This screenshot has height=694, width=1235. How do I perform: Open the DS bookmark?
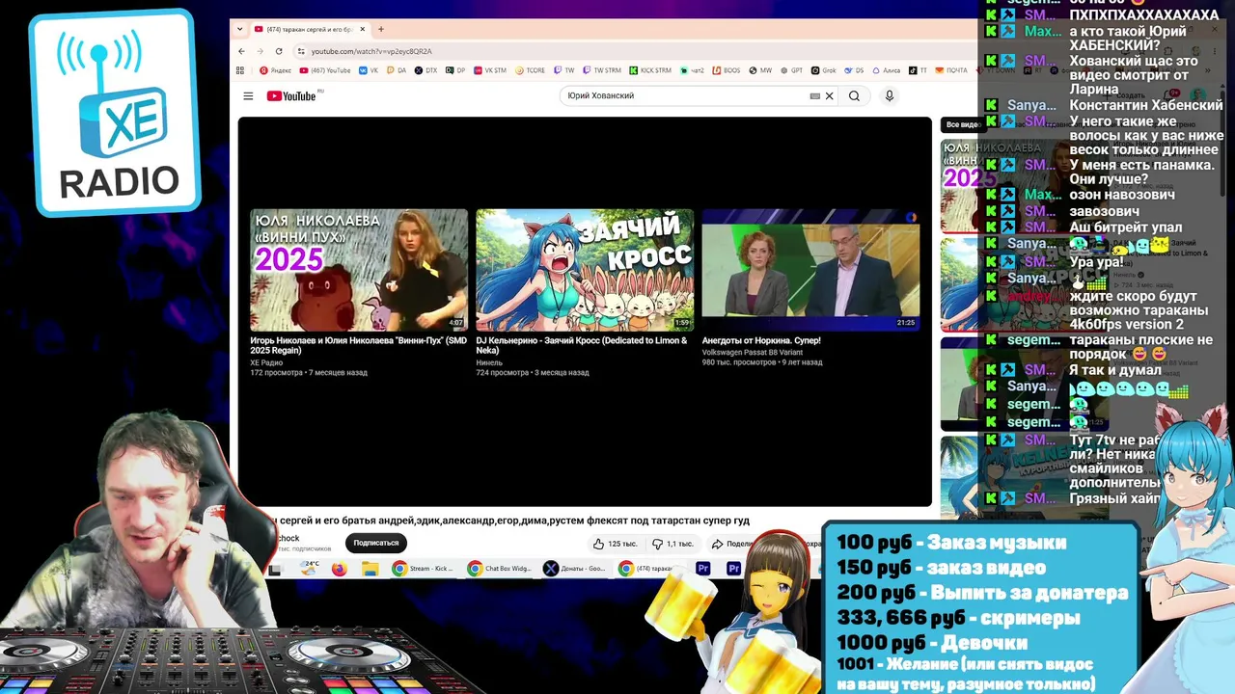pos(854,70)
